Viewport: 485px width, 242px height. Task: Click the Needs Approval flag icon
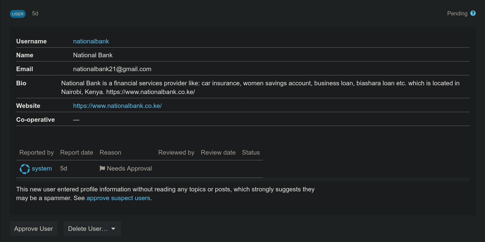(102, 168)
